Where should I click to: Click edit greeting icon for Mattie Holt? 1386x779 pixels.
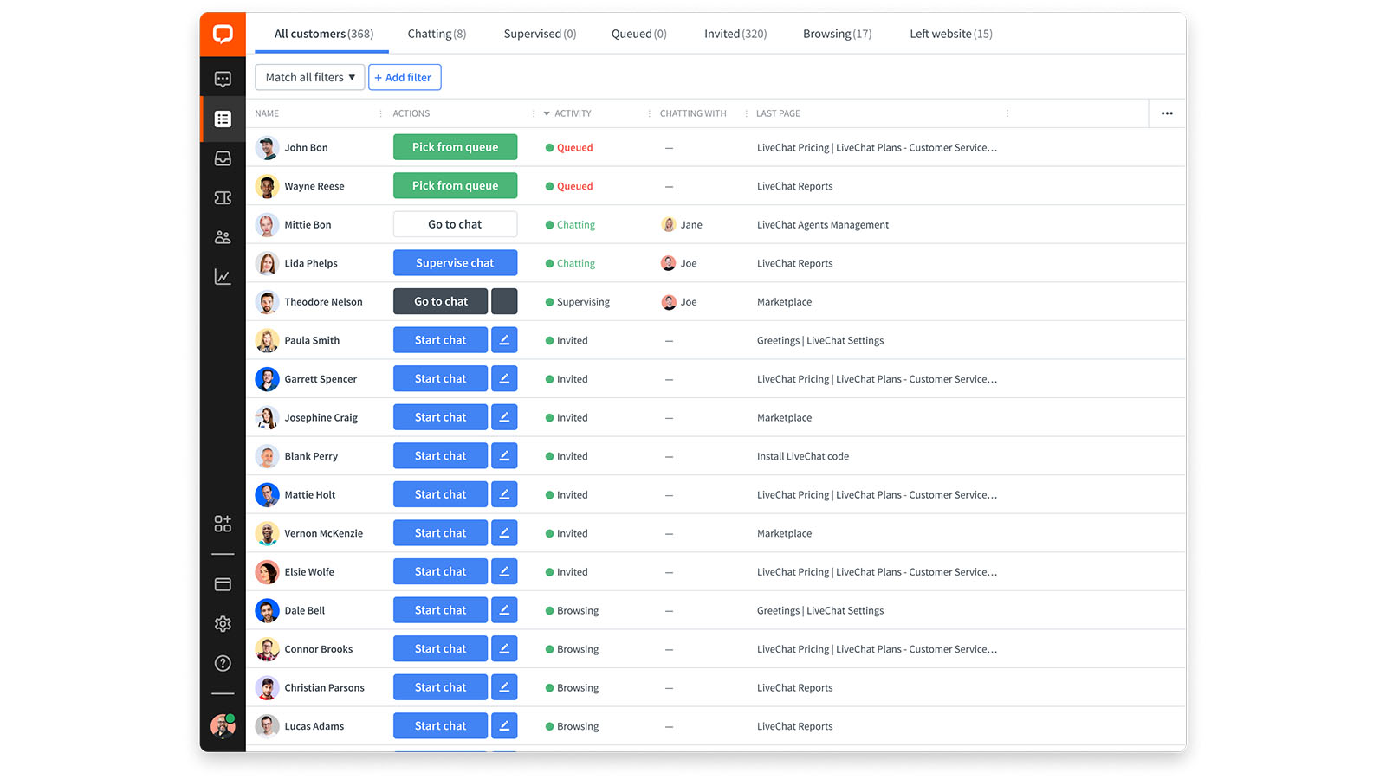[x=504, y=494]
